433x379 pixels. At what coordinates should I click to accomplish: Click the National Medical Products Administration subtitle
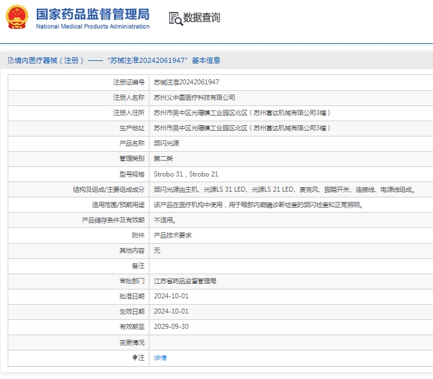click(x=93, y=27)
